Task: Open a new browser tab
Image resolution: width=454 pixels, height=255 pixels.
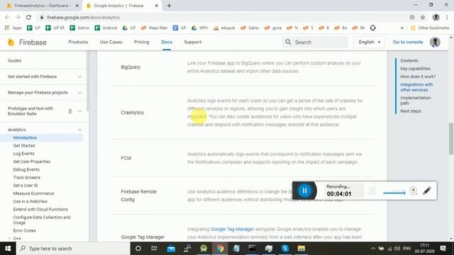Action: [x=169, y=6]
